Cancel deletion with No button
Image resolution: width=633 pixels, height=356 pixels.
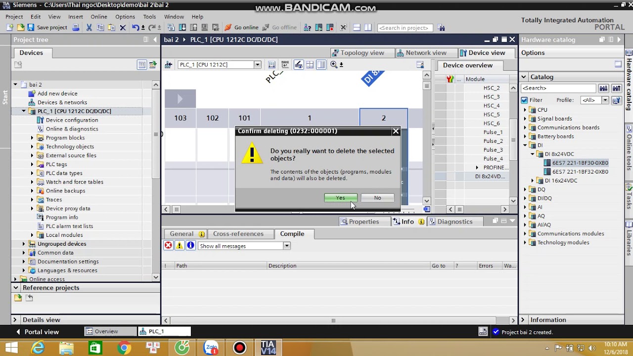click(377, 198)
